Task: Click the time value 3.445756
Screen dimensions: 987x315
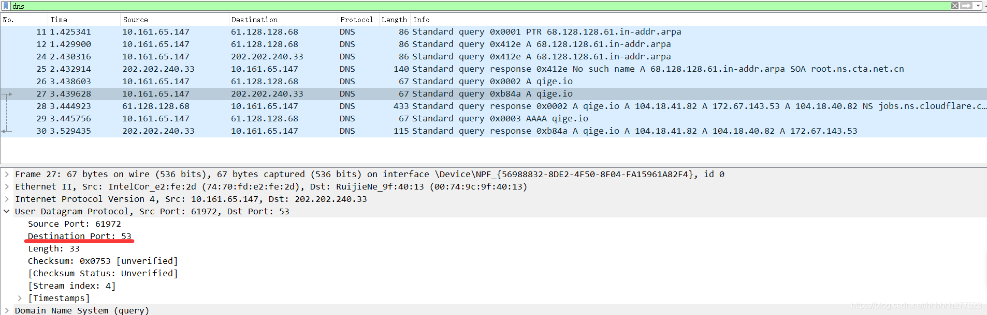Action: click(70, 119)
